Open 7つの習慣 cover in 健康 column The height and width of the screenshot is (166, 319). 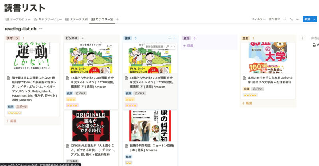click(150, 58)
